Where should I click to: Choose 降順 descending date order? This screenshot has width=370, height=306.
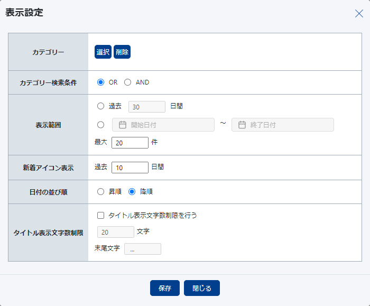pos(132,192)
